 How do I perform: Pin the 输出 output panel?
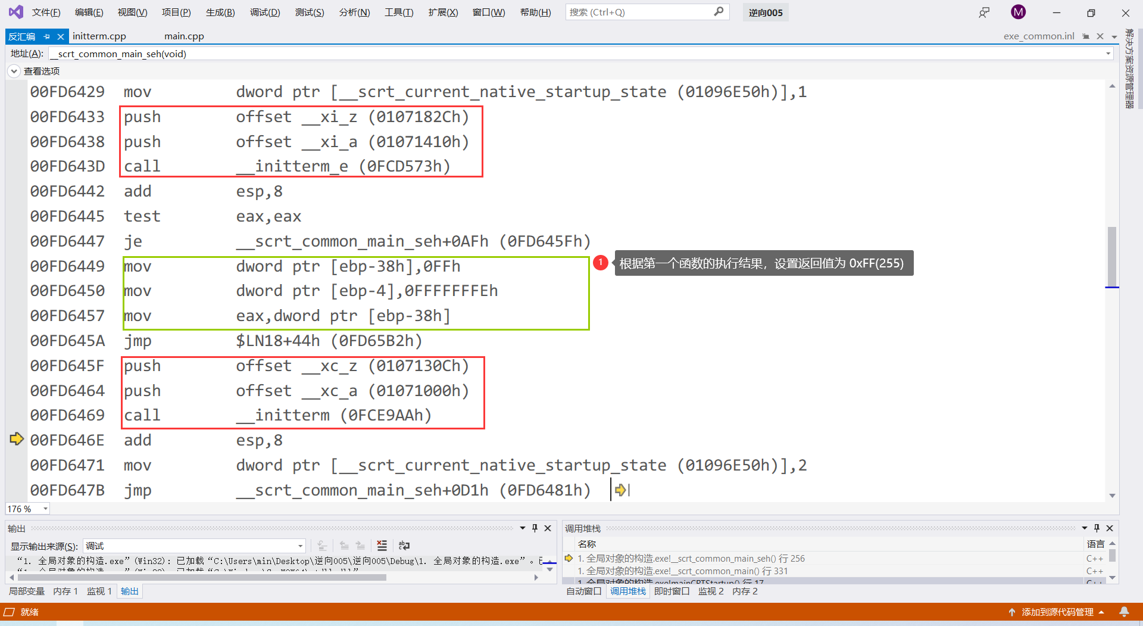tap(535, 528)
